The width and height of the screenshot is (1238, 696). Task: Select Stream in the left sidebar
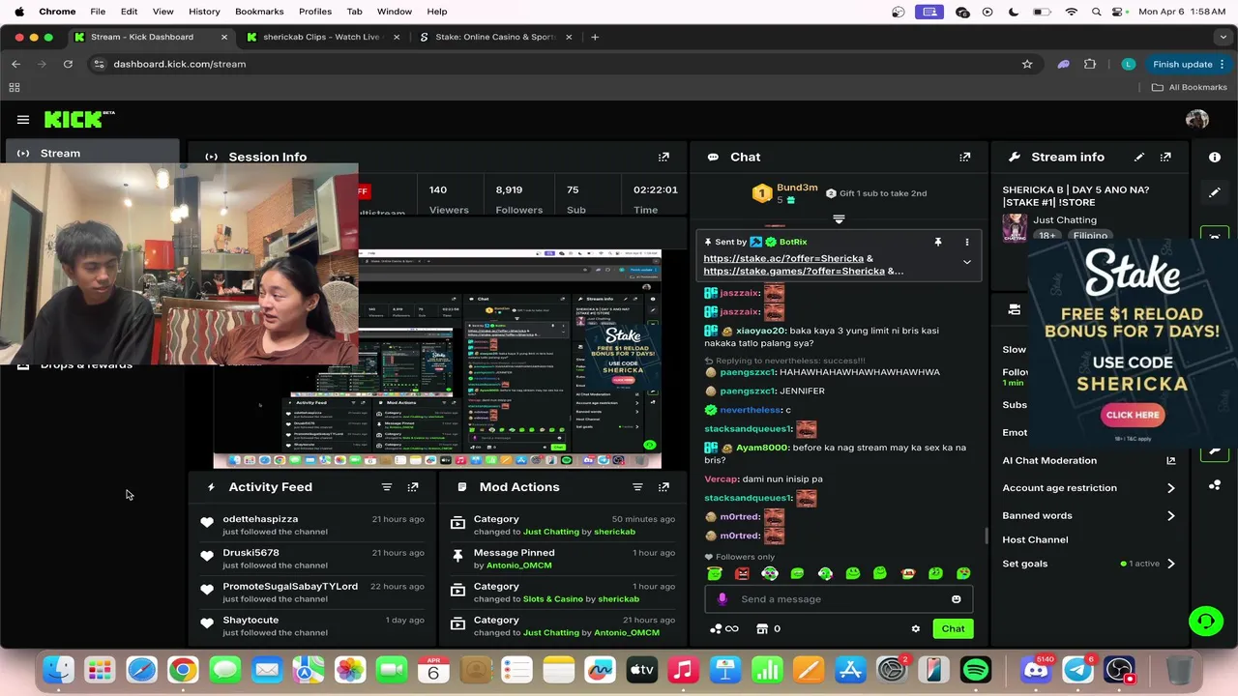coord(92,153)
